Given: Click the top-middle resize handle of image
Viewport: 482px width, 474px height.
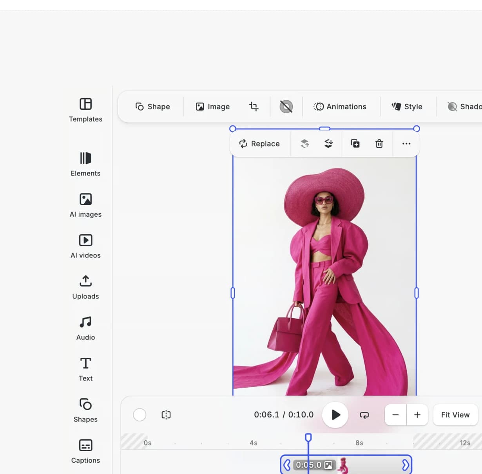Looking at the screenshot, I should point(324,128).
